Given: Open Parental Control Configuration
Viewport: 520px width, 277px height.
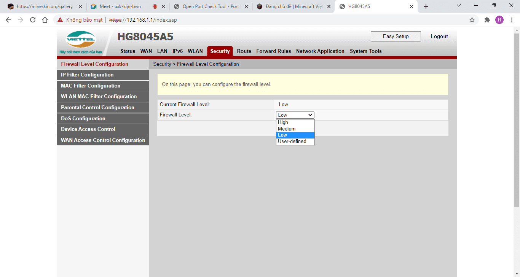Looking at the screenshot, I should tap(103, 107).
